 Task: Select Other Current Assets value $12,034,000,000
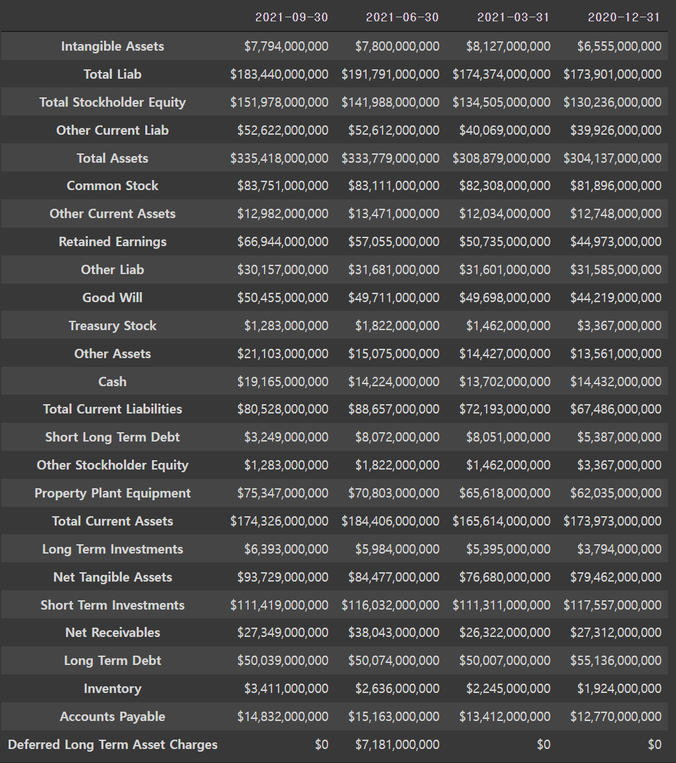[505, 213]
